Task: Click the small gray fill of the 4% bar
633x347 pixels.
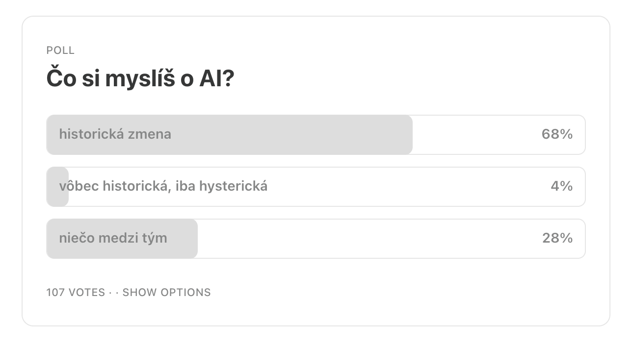Action: click(x=57, y=187)
